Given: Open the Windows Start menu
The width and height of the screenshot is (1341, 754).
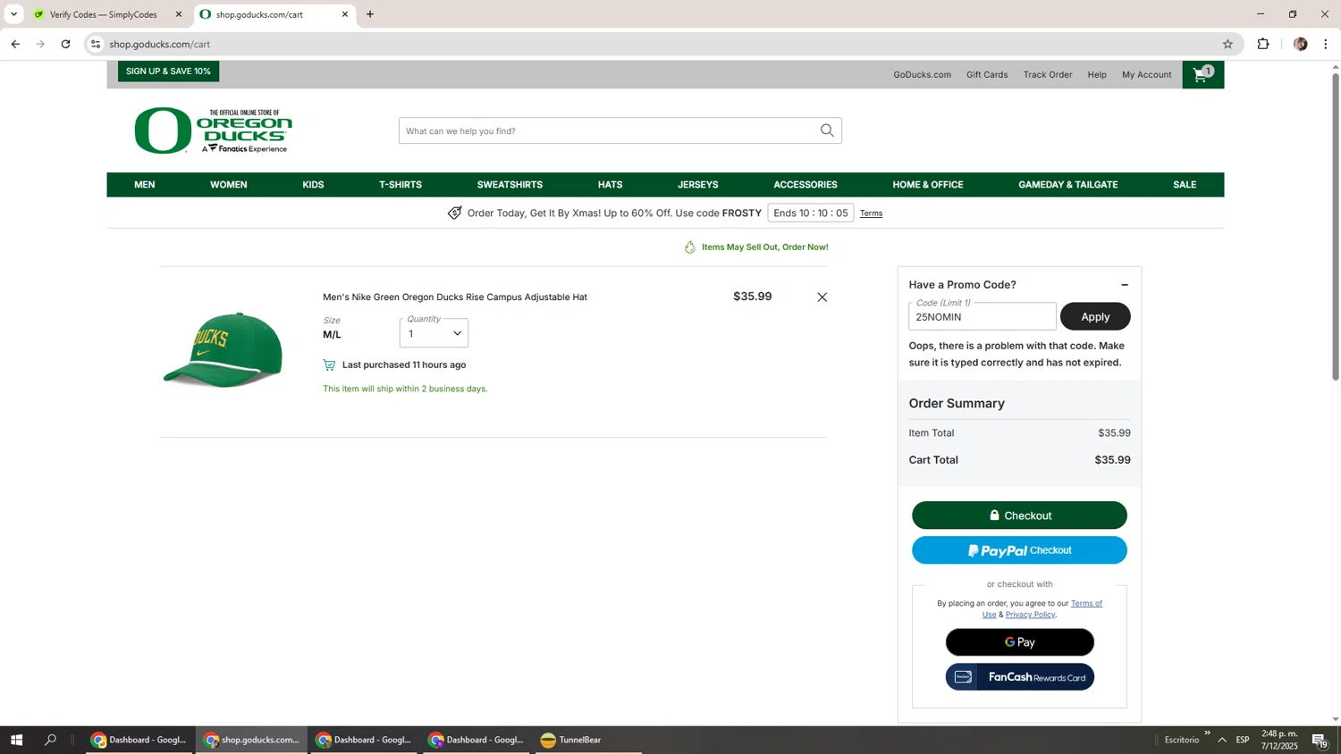Looking at the screenshot, I should click(16, 740).
